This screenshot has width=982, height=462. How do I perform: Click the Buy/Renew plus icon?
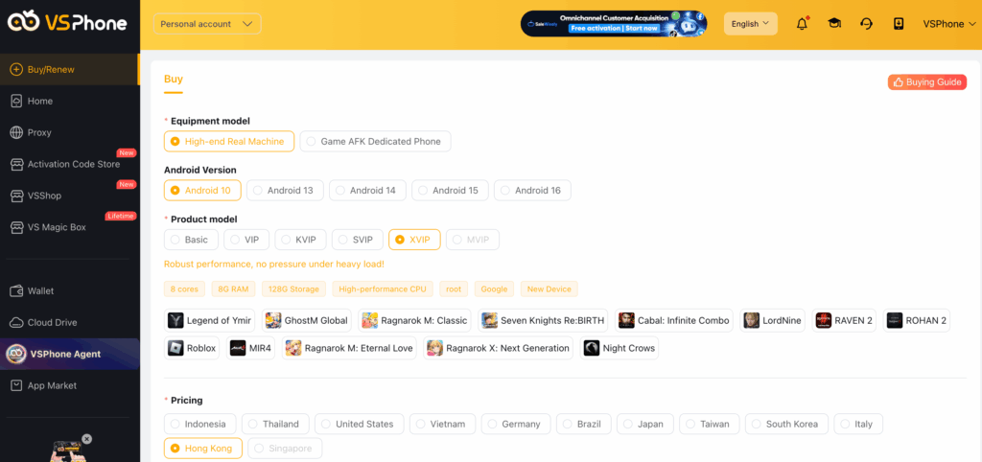(16, 69)
